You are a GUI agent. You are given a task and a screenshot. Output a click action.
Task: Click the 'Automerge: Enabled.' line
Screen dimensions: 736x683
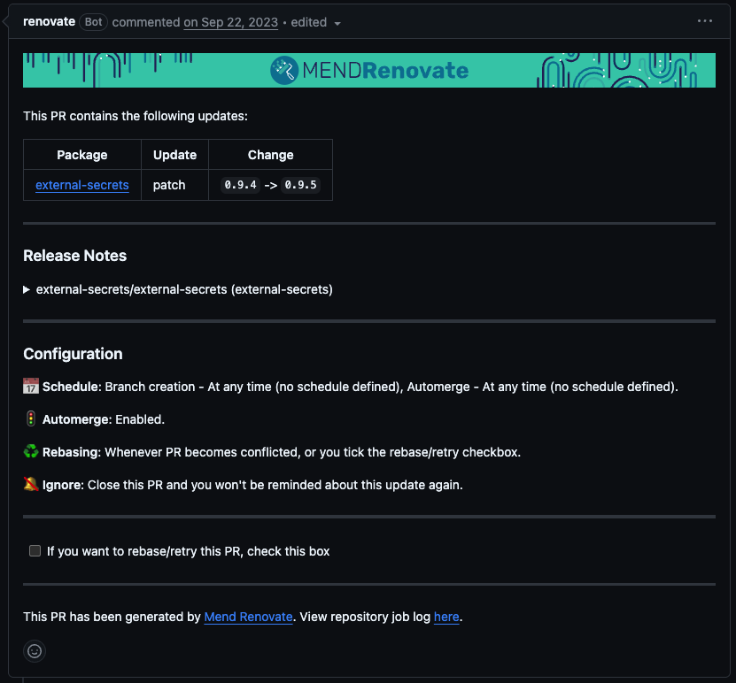[x=104, y=419]
